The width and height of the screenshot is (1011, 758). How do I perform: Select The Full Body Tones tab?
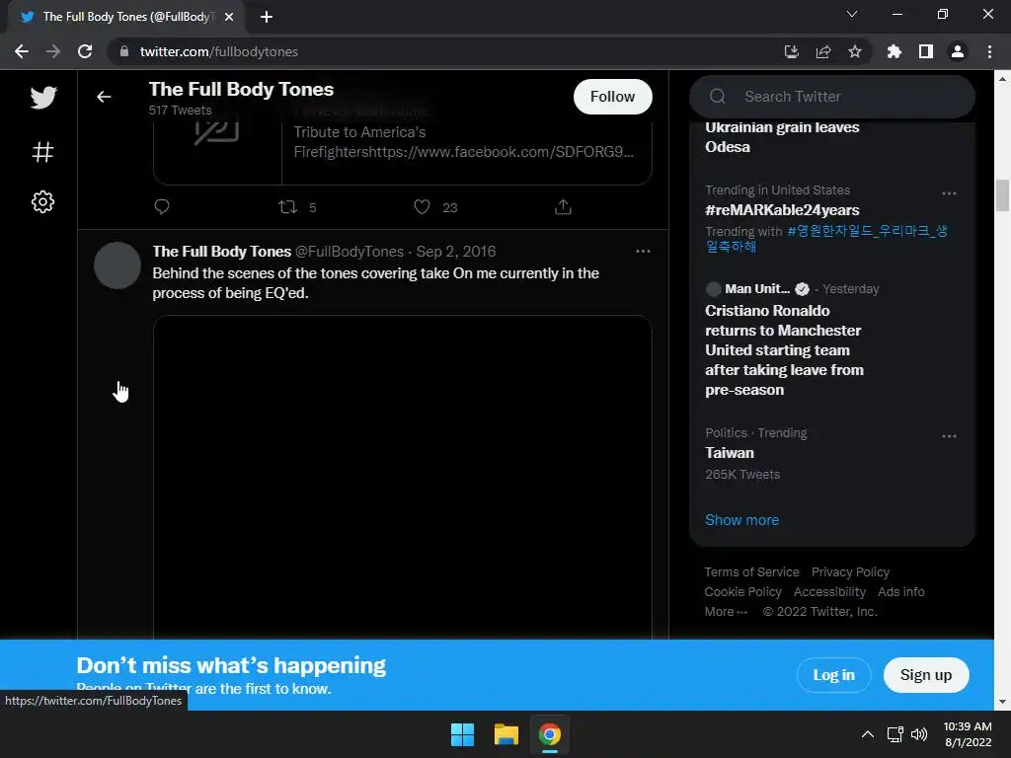(125, 18)
